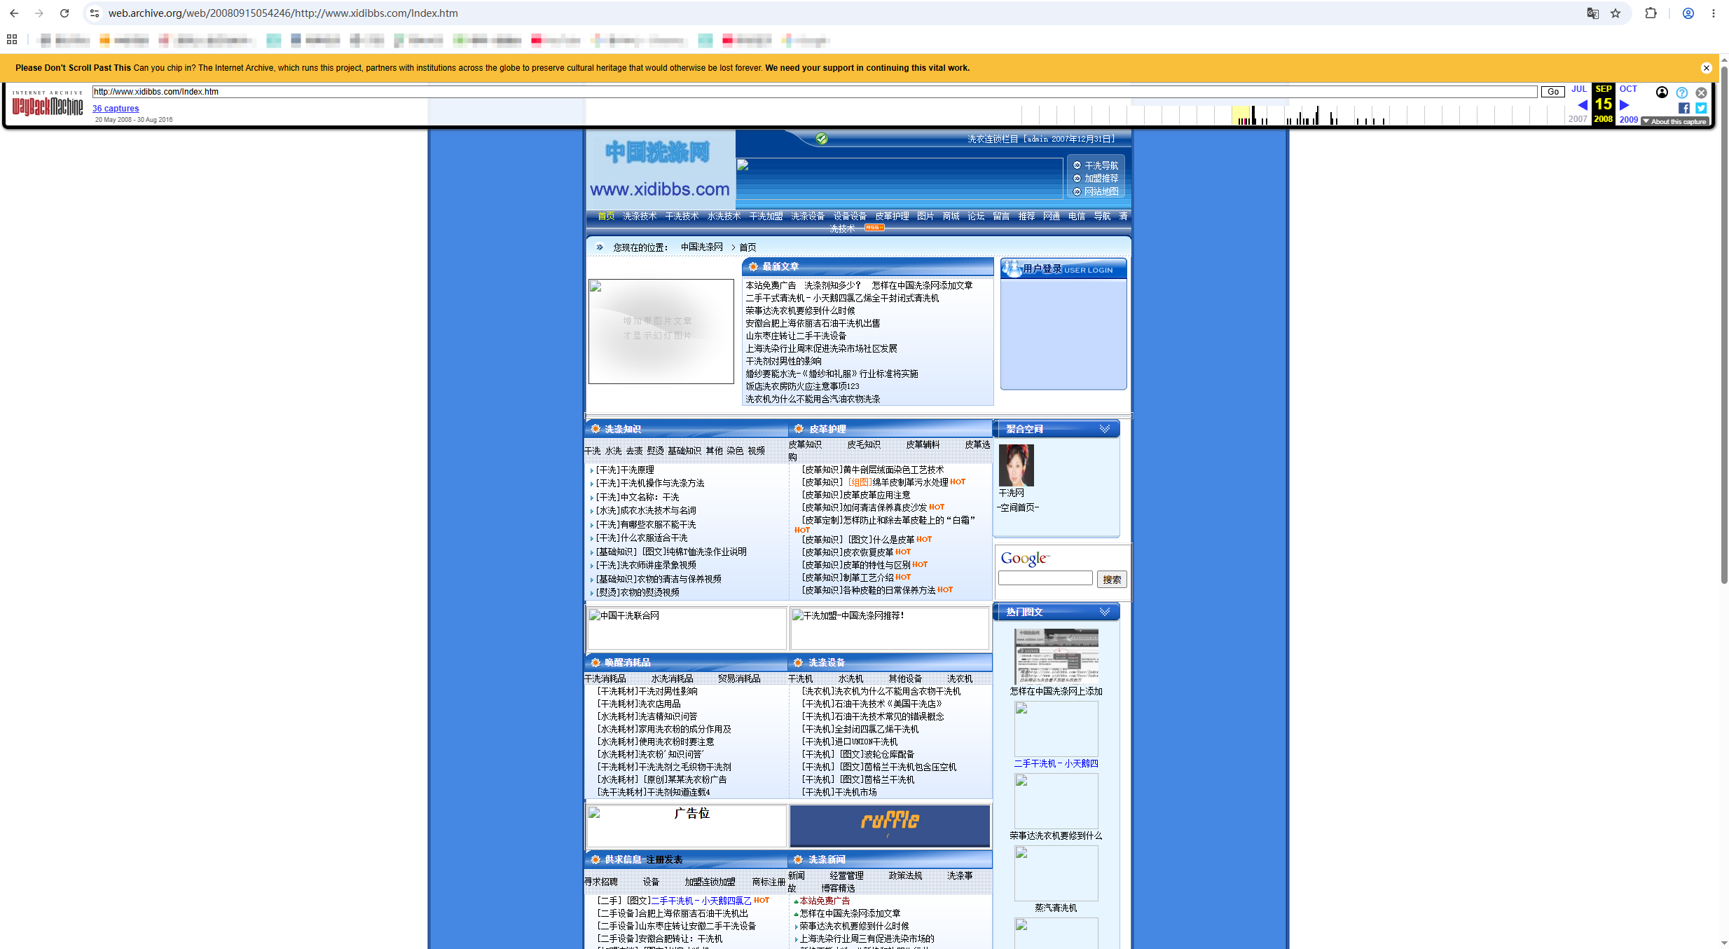
Task: Go to previous capture with left arrow
Action: point(1582,105)
